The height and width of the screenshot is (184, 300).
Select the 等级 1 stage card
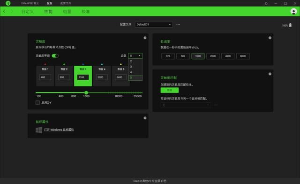45,76
